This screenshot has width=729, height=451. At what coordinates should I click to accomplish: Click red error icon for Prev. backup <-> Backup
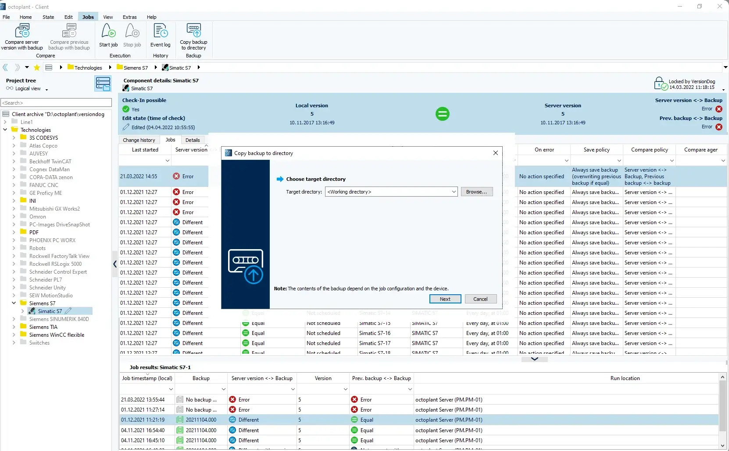(x=719, y=127)
